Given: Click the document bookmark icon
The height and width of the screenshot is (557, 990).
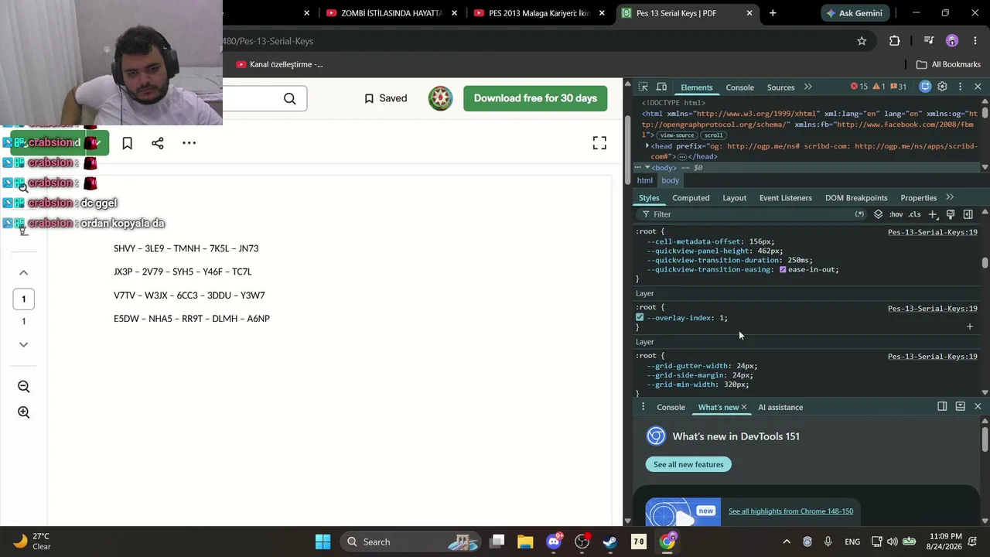Looking at the screenshot, I should pyautogui.click(x=128, y=143).
